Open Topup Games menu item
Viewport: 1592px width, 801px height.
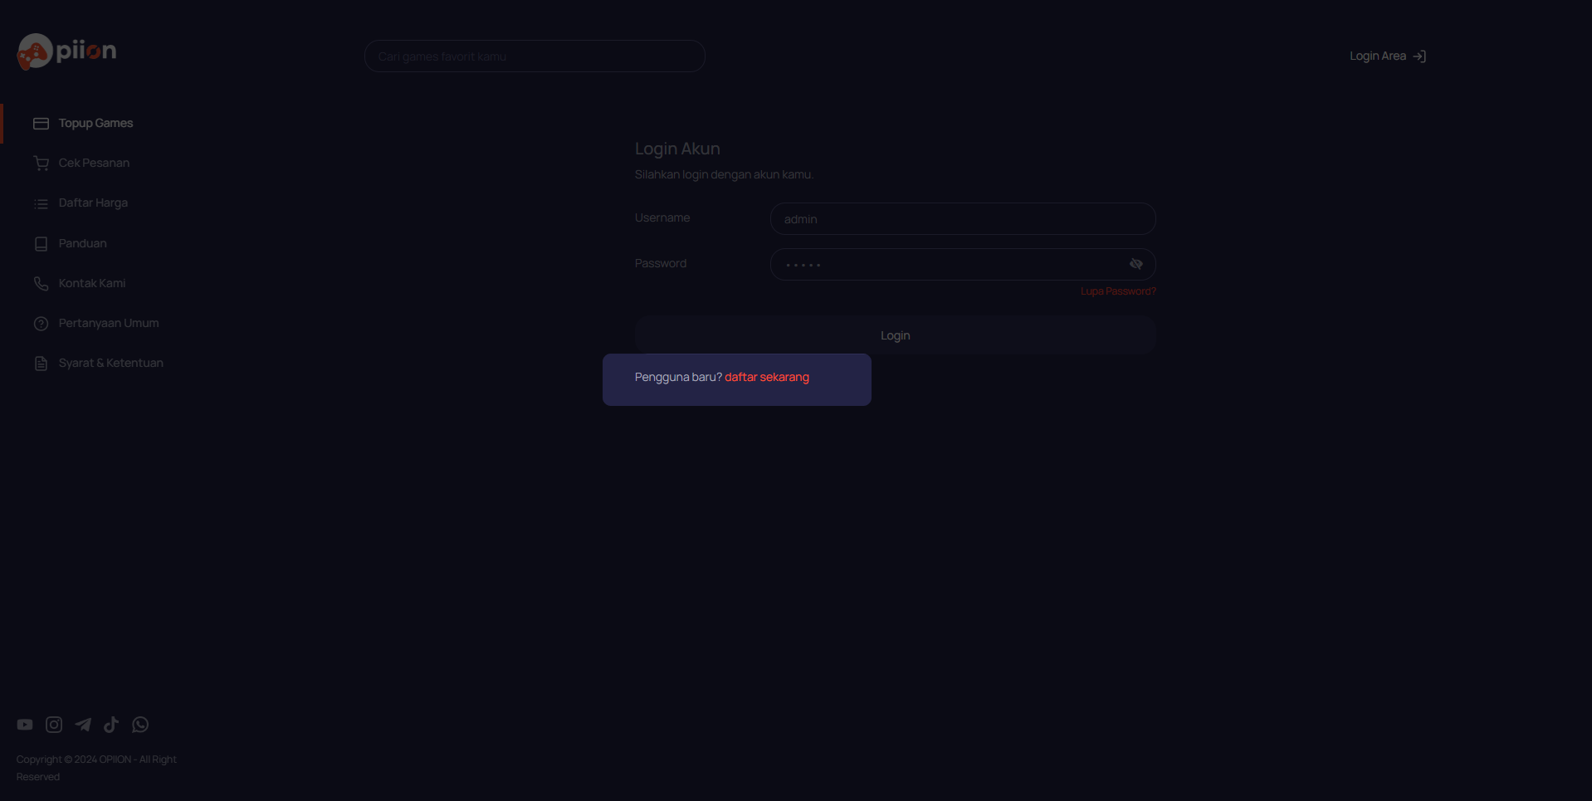[95, 124]
